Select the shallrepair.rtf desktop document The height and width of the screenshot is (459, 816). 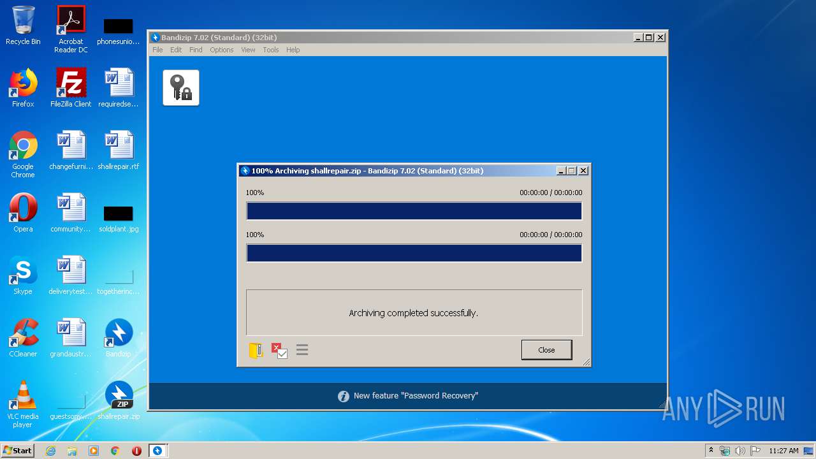pyautogui.click(x=119, y=150)
